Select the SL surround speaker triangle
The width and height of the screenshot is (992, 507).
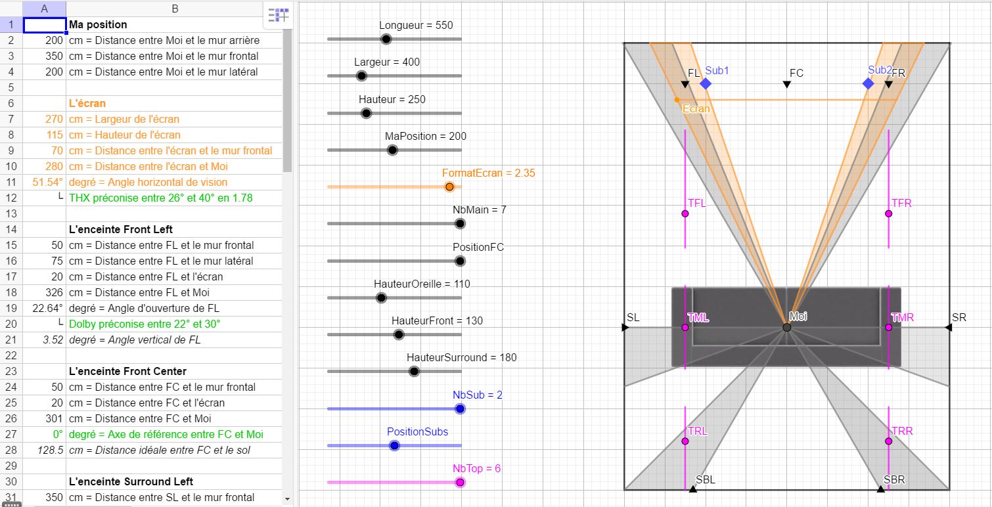pyautogui.click(x=625, y=327)
